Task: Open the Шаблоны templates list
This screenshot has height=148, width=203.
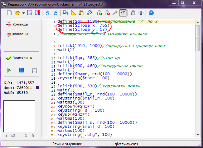Action: coord(17,34)
